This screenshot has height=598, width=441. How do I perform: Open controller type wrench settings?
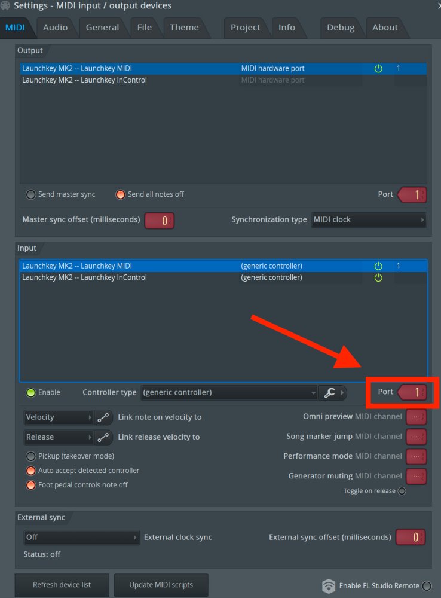(x=329, y=393)
